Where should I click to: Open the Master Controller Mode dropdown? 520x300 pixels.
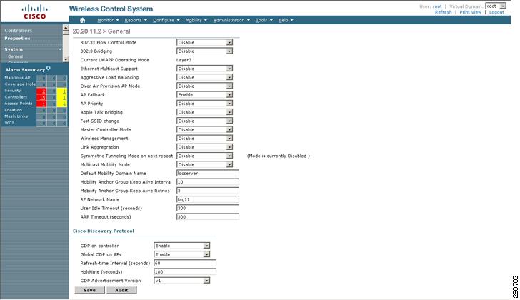pyautogui.click(x=204, y=129)
